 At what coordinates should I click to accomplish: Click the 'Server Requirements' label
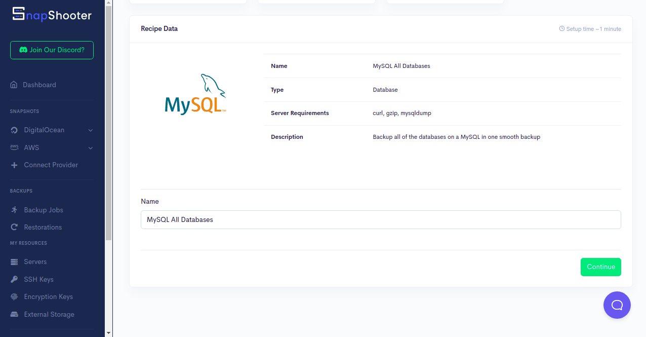pos(300,113)
